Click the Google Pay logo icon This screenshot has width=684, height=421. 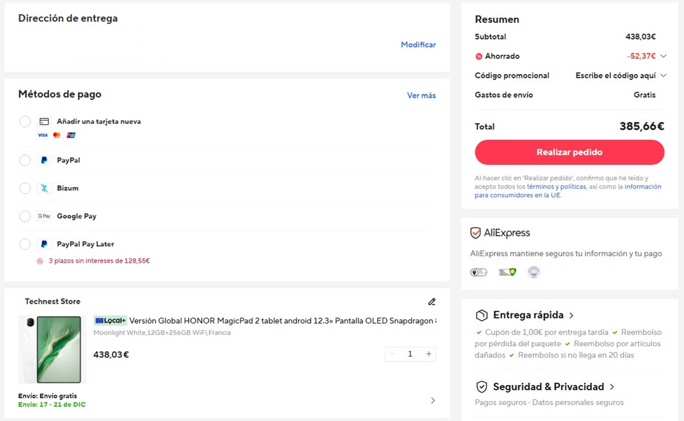[x=44, y=216]
